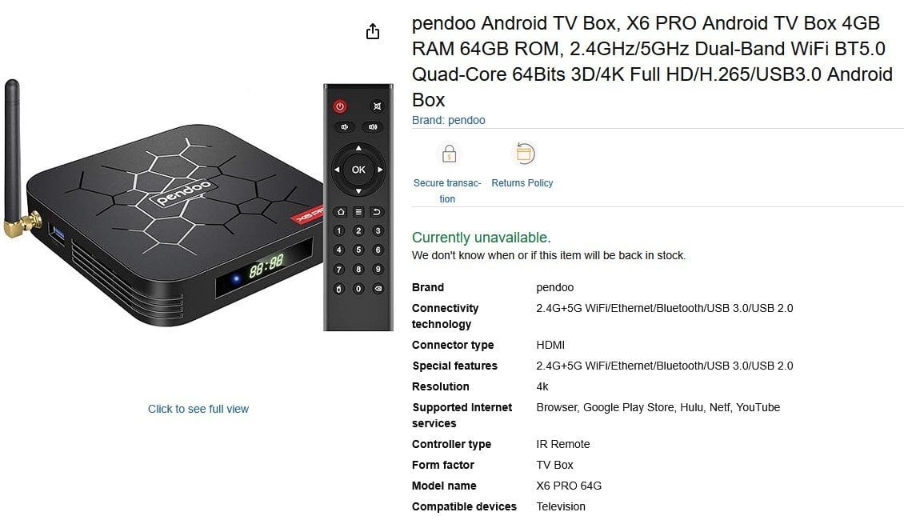Image resolution: width=904 pixels, height=516 pixels.
Task: Open the Secure transaction link
Action: [x=447, y=191]
